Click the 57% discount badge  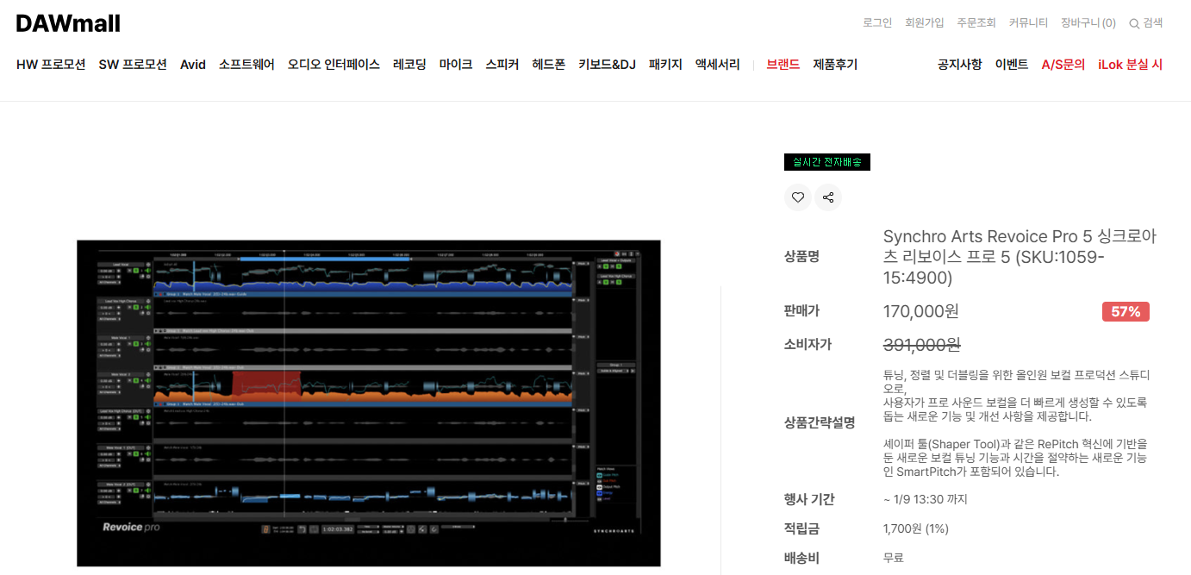[1125, 312]
